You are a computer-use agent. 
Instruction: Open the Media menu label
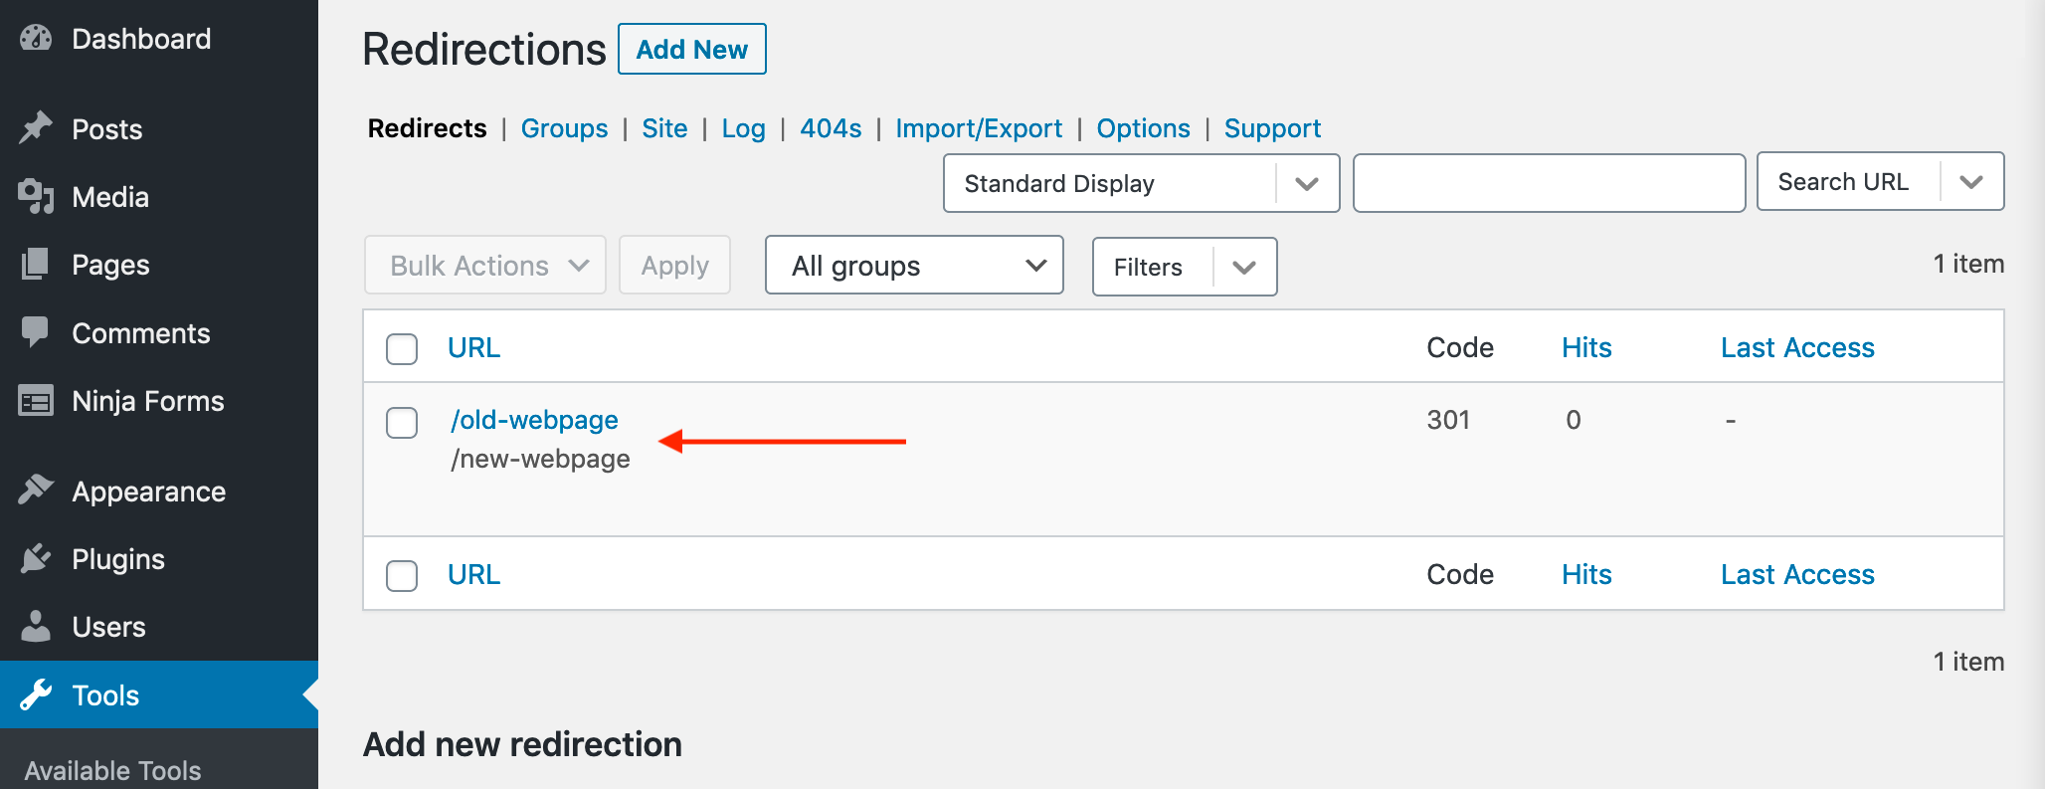(110, 197)
